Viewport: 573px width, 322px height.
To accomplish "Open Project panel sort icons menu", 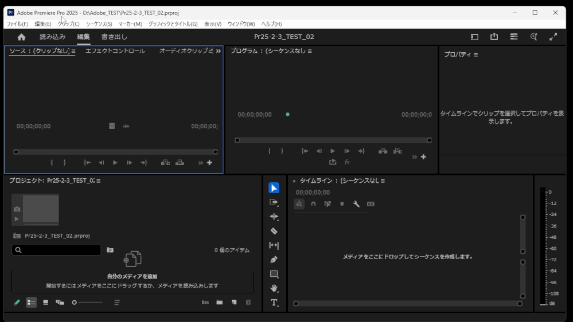I will coord(117,303).
